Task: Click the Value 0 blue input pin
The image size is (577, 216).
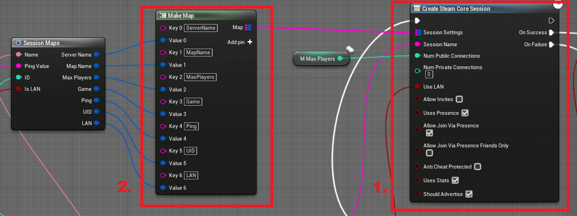Action: pyautogui.click(x=163, y=41)
